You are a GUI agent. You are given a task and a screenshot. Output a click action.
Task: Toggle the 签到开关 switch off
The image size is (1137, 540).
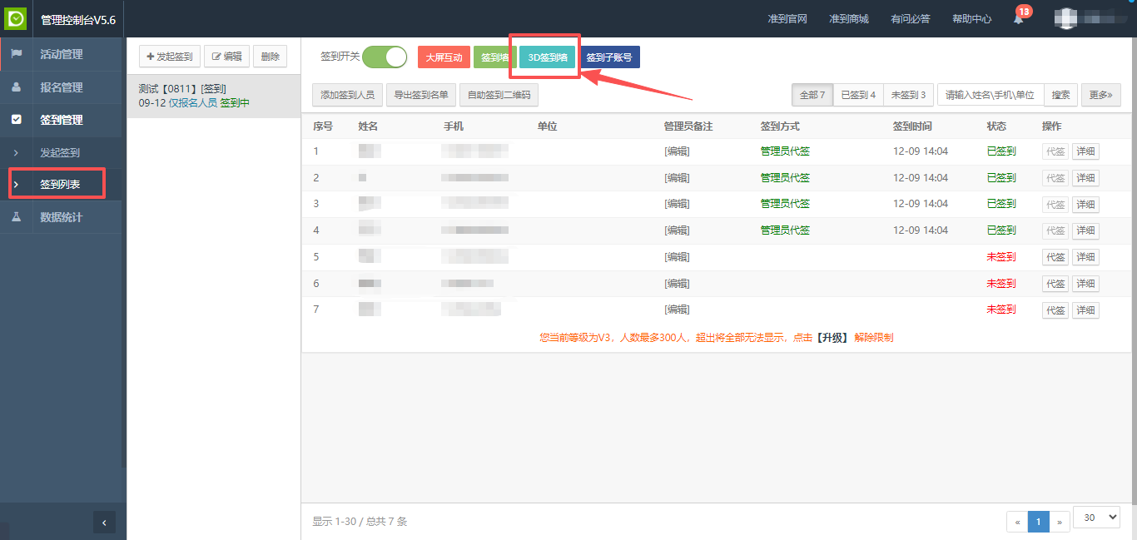[x=385, y=57]
